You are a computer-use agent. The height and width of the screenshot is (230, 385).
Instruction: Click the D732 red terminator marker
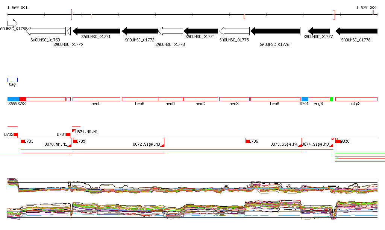[15, 135]
